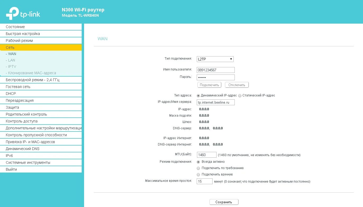Open Беспроводной режим - 2,4 ГГц
Image resolution: width=363 pixels, height=207 pixels.
tap(41, 80)
